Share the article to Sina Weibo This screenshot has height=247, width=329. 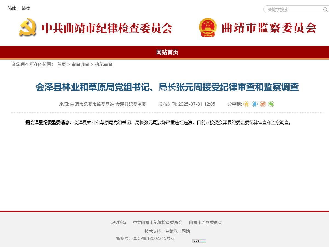pos(263,104)
